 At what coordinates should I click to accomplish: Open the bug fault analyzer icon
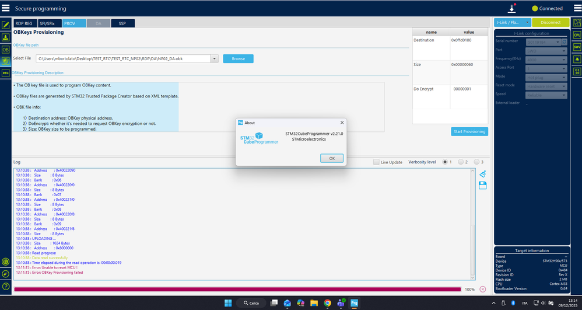click(577, 59)
